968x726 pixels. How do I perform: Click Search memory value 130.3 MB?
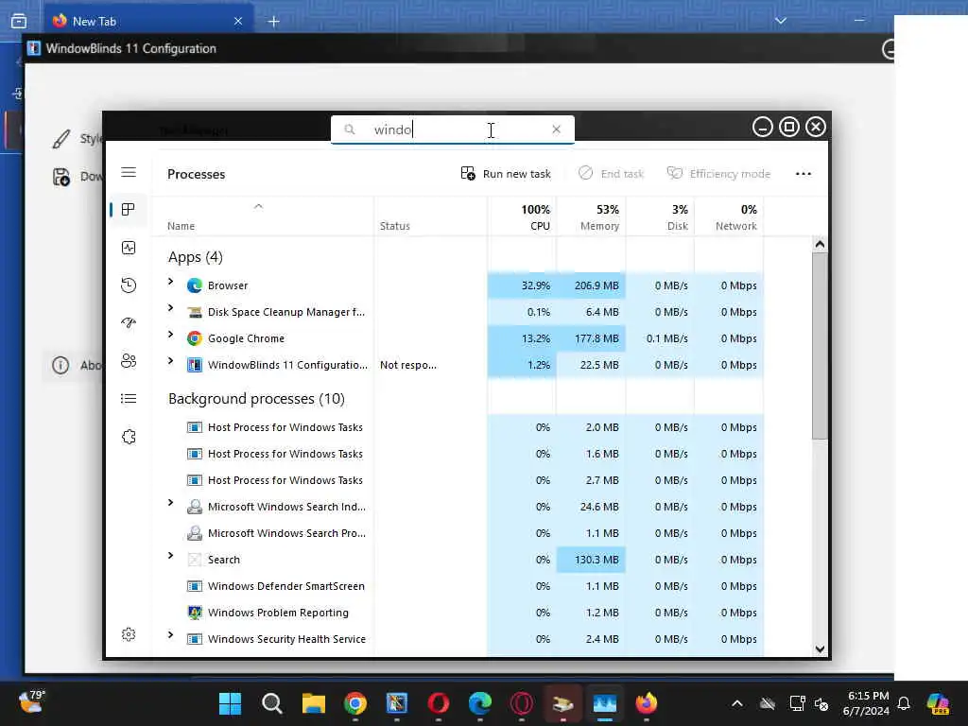[x=596, y=560]
